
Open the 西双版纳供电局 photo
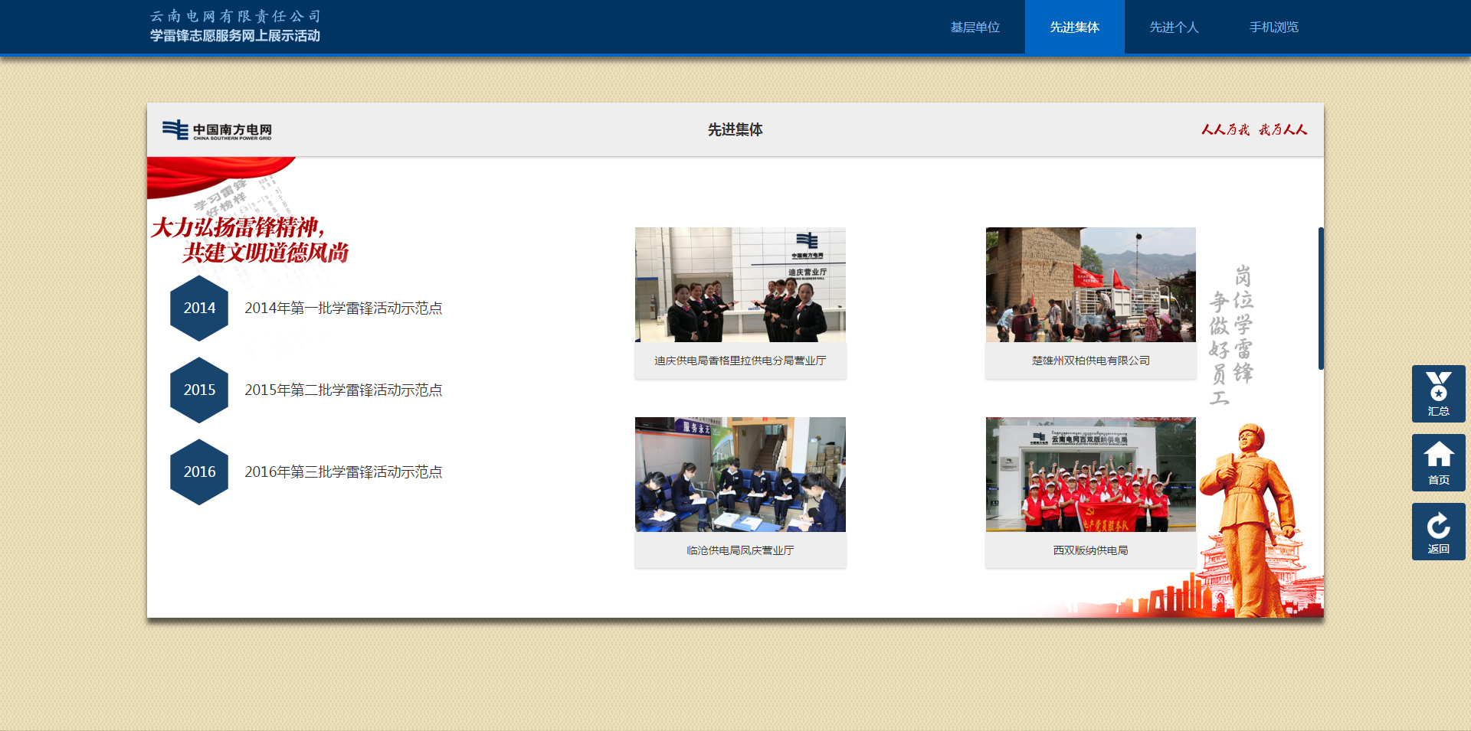point(1090,475)
